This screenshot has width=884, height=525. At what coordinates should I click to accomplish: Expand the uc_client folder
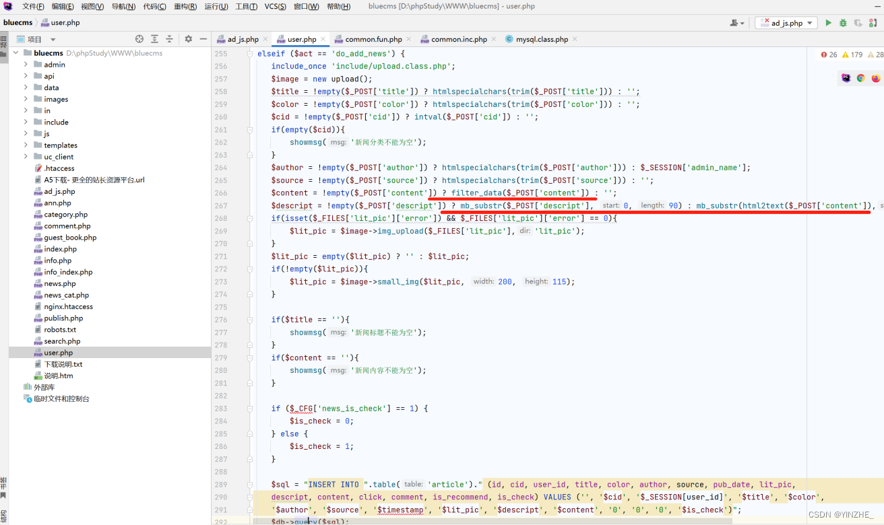[x=26, y=156]
